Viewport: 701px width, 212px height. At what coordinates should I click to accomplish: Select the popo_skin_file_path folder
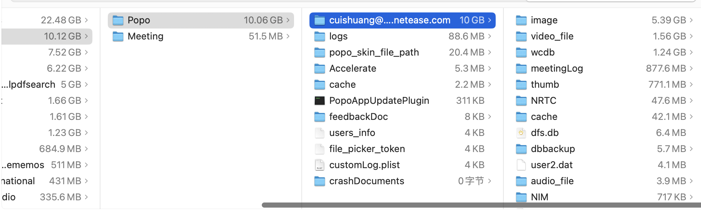coord(374,52)
